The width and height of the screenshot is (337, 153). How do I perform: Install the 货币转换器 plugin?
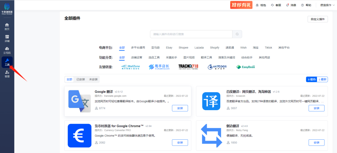tap(180, 142)
